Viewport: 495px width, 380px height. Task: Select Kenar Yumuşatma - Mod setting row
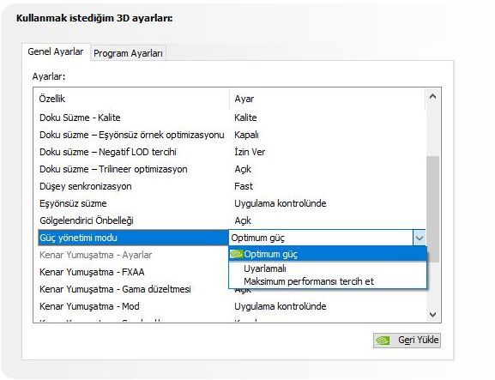click(x=232, y=306)
